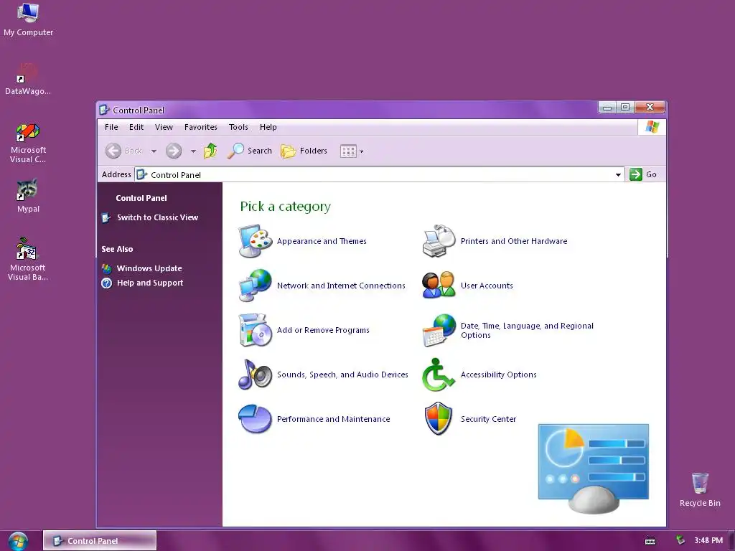
Task: Expand the Forward history dropdown arrow
Action: [193, 151]
